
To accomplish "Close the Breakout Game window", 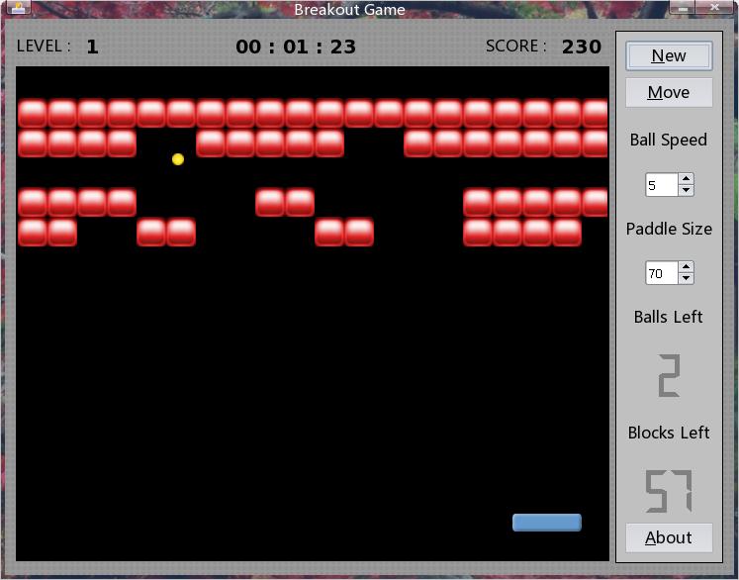I will click(x=714, y=8).
